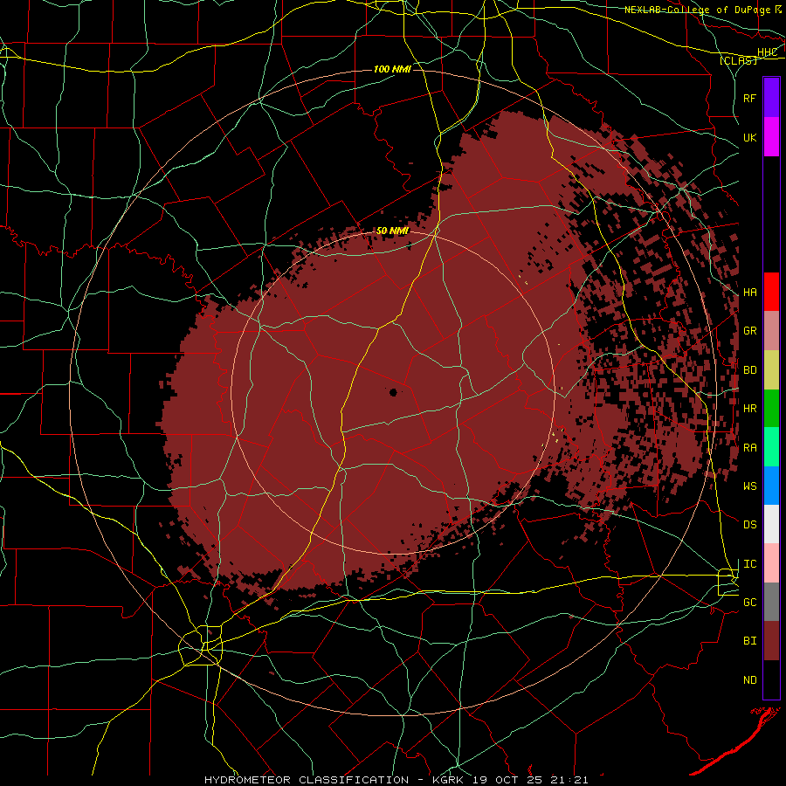This screenshot has width=786, height=786.
Task: Click the black radar site dot
Action: tap(394, 392)
